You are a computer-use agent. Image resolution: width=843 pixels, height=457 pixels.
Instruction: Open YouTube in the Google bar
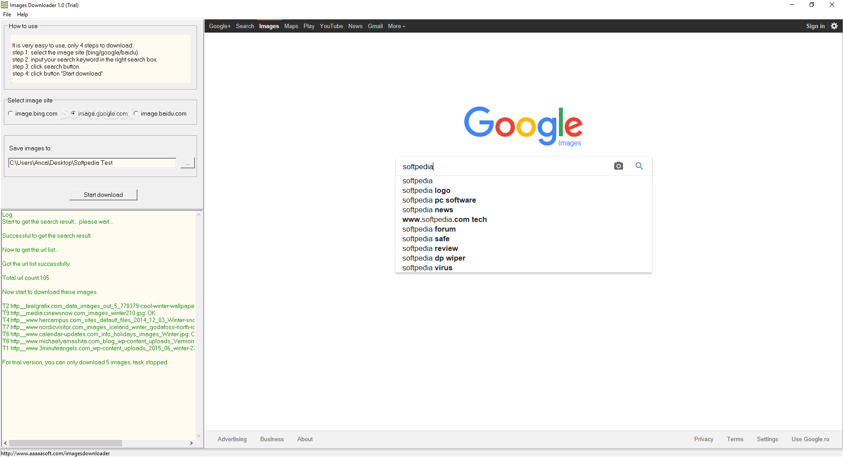(x=331, y=26)
